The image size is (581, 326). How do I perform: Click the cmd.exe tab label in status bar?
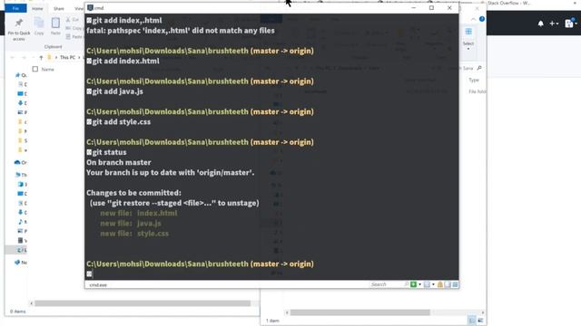pyautogui.click(x=98, y=284)
